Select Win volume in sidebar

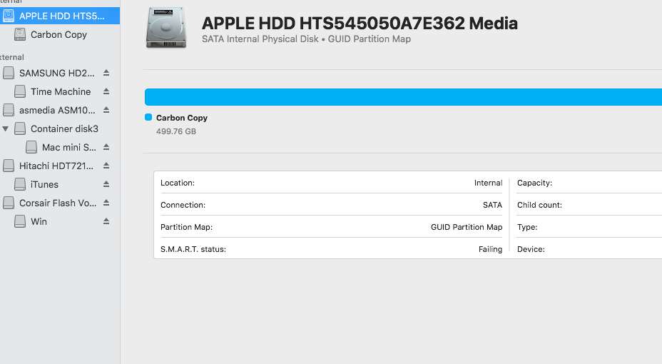pyautogui.click(x=39, y=222)
